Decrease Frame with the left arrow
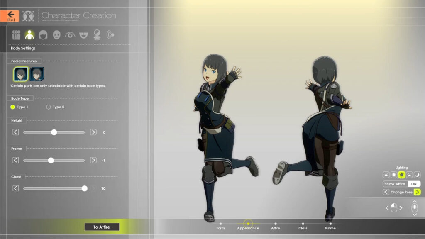Viewport: 425px width, 239px height. coord(15,160)
